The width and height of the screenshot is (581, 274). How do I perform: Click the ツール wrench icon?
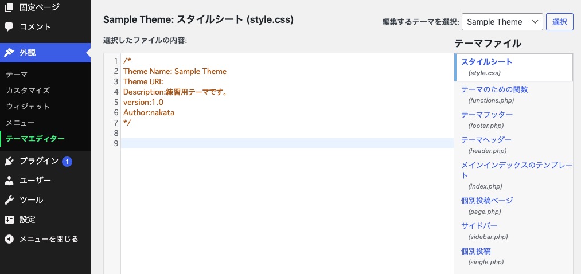(9, 200)
